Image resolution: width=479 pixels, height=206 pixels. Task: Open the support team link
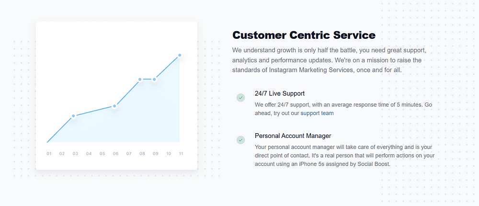pyautogui.click(x=317, y=113)
